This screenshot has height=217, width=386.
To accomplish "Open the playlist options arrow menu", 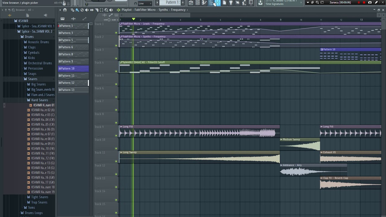I will click(x=60, y=10).
